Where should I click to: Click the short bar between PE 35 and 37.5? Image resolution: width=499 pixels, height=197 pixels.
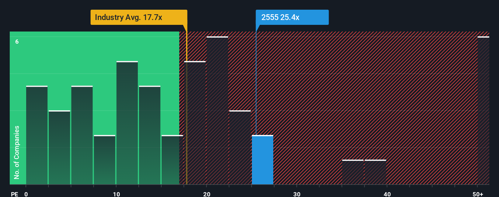tap(353, 172)
